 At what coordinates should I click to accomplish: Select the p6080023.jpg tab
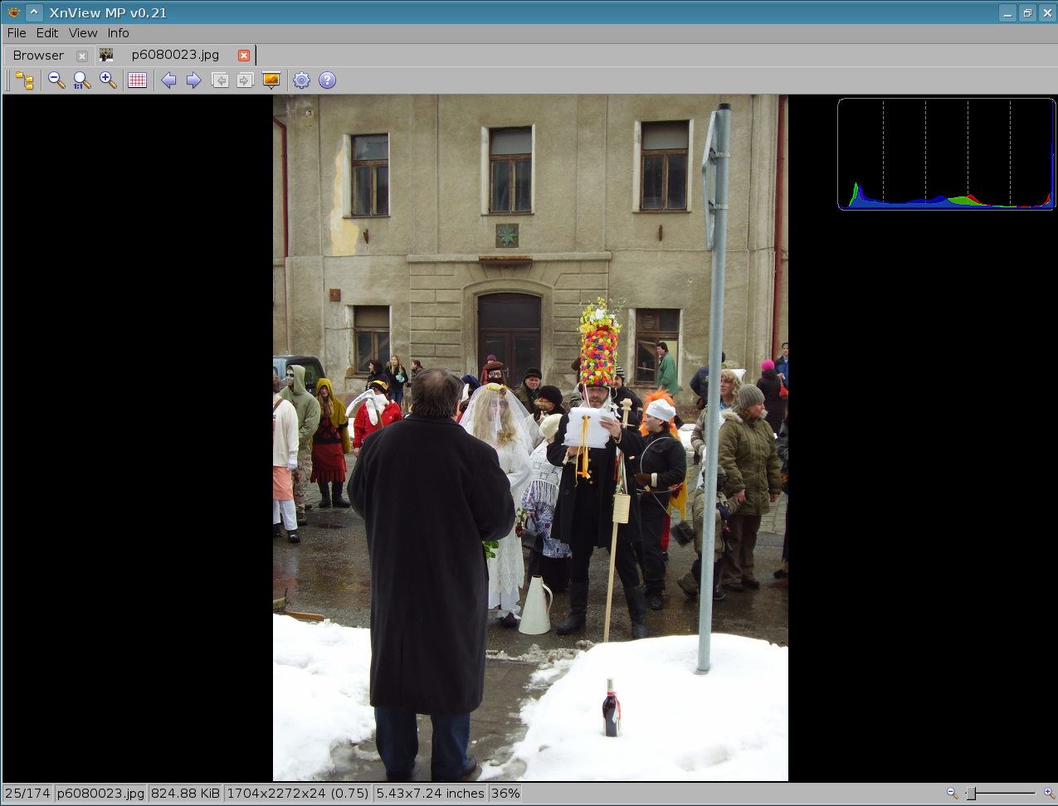click(175, 55)
